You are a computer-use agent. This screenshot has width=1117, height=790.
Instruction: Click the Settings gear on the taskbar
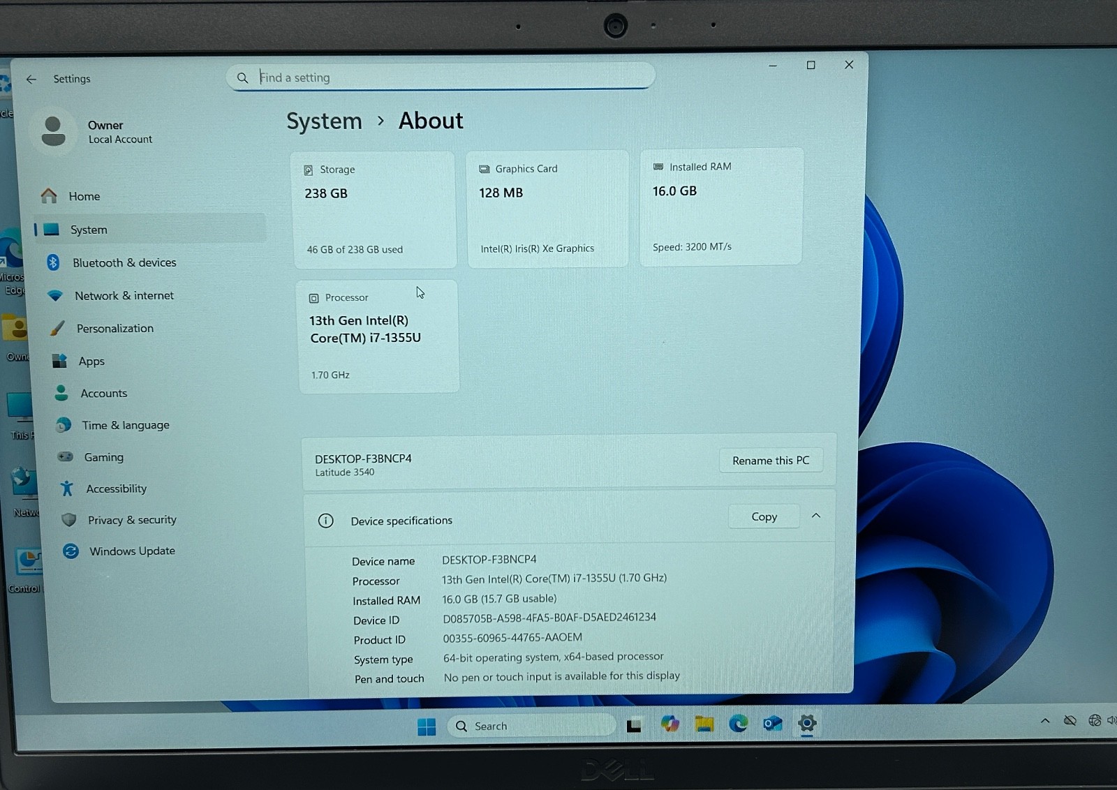[806, 723]
